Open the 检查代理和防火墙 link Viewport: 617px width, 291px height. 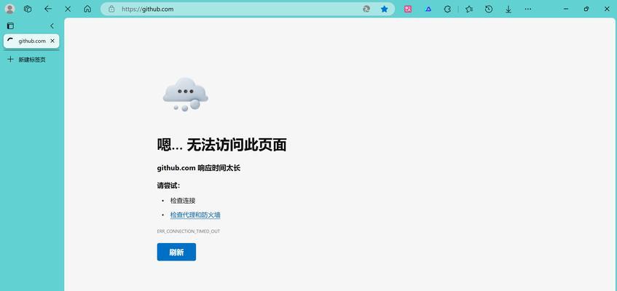(195, 215)
